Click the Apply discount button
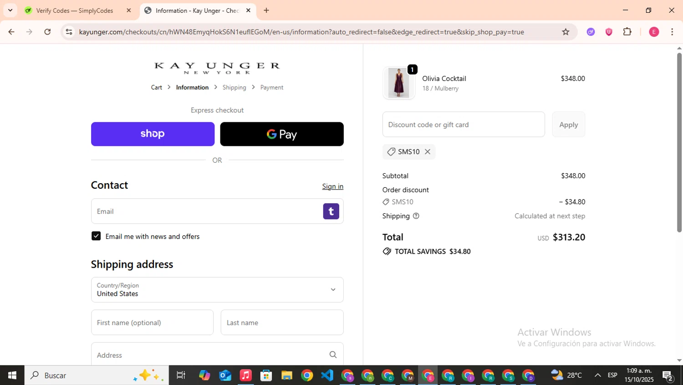683x385 pixels. point(569,125)
